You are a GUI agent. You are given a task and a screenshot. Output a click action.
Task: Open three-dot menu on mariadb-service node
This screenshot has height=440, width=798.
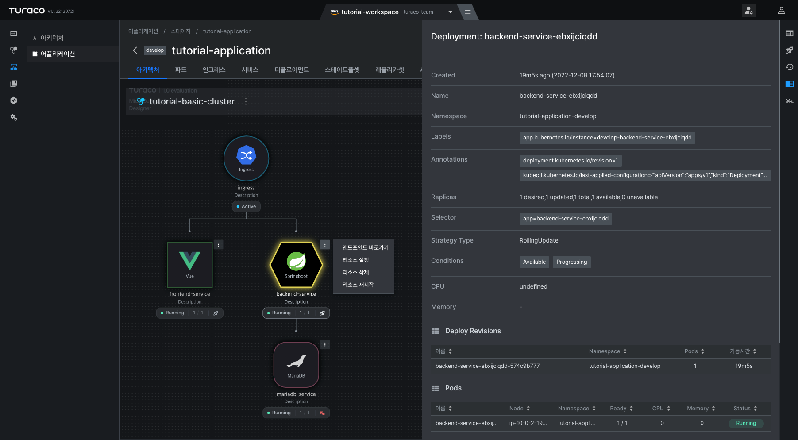point(325,344)
